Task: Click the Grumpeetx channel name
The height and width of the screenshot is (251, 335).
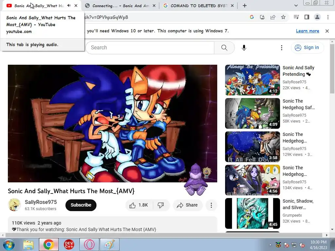Action: pyautogui.click(x=292, y=215)
